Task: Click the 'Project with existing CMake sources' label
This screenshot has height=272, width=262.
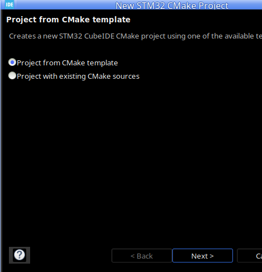Action: point(78,77)
